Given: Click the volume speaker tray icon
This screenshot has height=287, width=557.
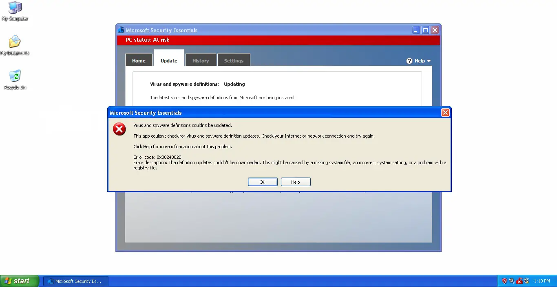Looking at the screenshot, I should tap(512, 281).
